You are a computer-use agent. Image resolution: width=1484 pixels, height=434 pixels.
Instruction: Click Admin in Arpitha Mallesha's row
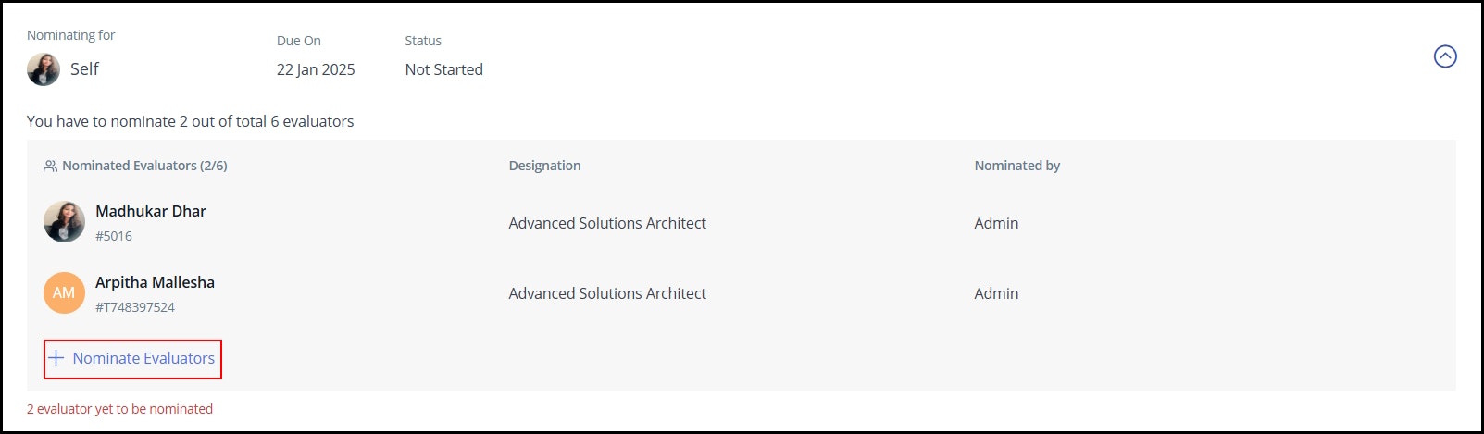click(996, 293)
